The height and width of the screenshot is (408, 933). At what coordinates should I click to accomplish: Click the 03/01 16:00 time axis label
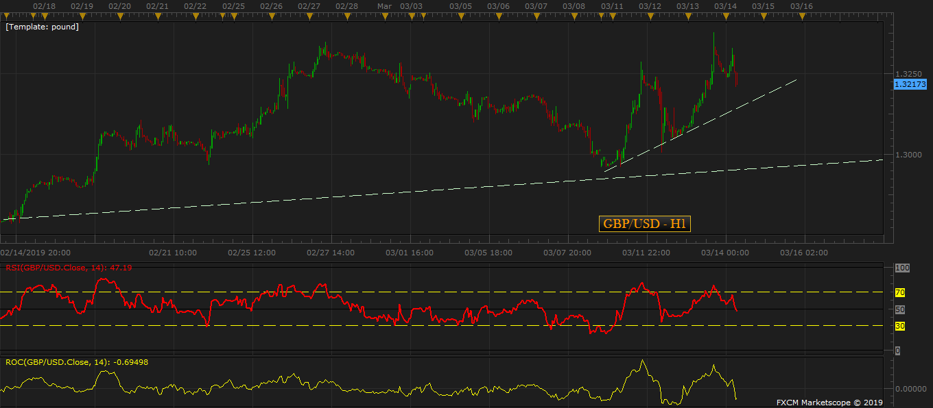click(409, 253)
